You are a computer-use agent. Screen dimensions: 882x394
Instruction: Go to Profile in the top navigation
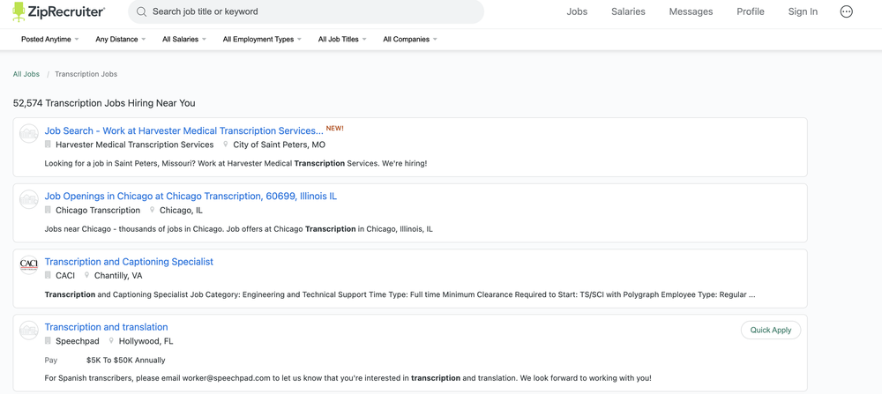coord(751,11)
